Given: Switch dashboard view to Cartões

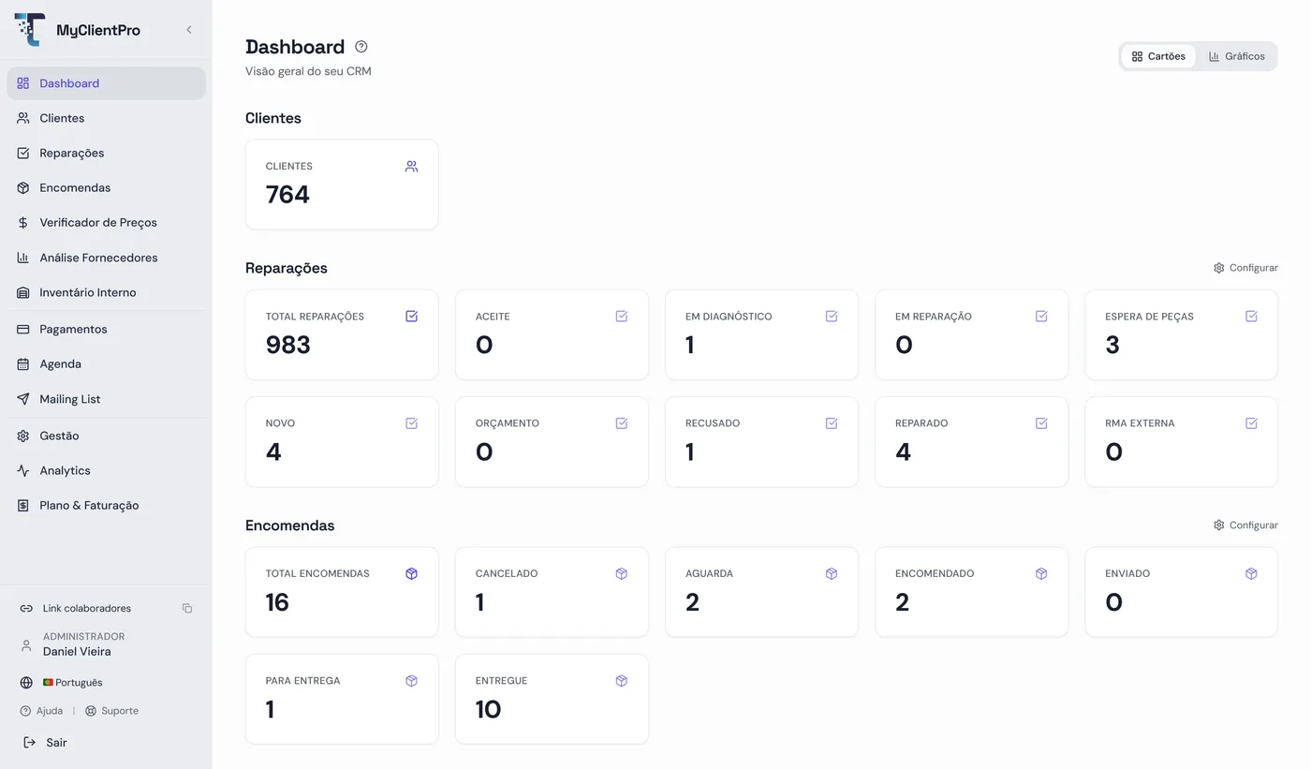Looking at the screenshot, I should coord(1158,56).
